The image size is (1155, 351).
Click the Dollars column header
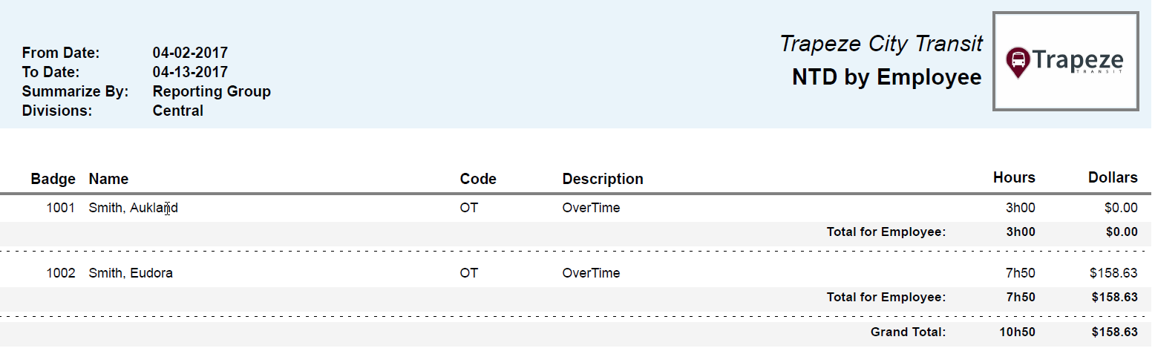[x=1113, y=177]
